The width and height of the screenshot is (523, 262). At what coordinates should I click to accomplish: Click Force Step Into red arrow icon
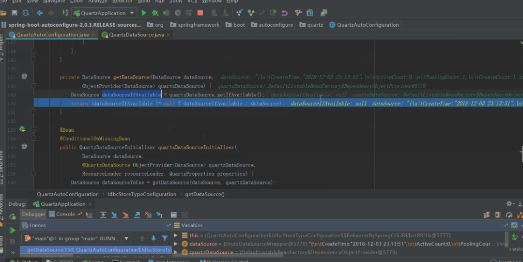125,215
